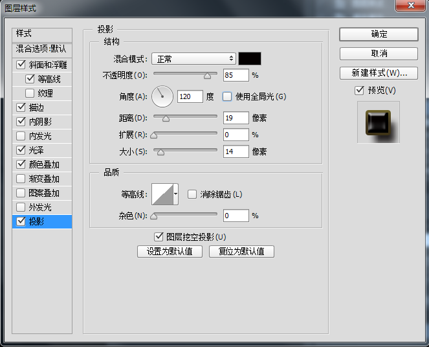
Task: Uncheck the 等高线 sub-style checkbox
Action: pyautogui.click(x=30, y=79)
